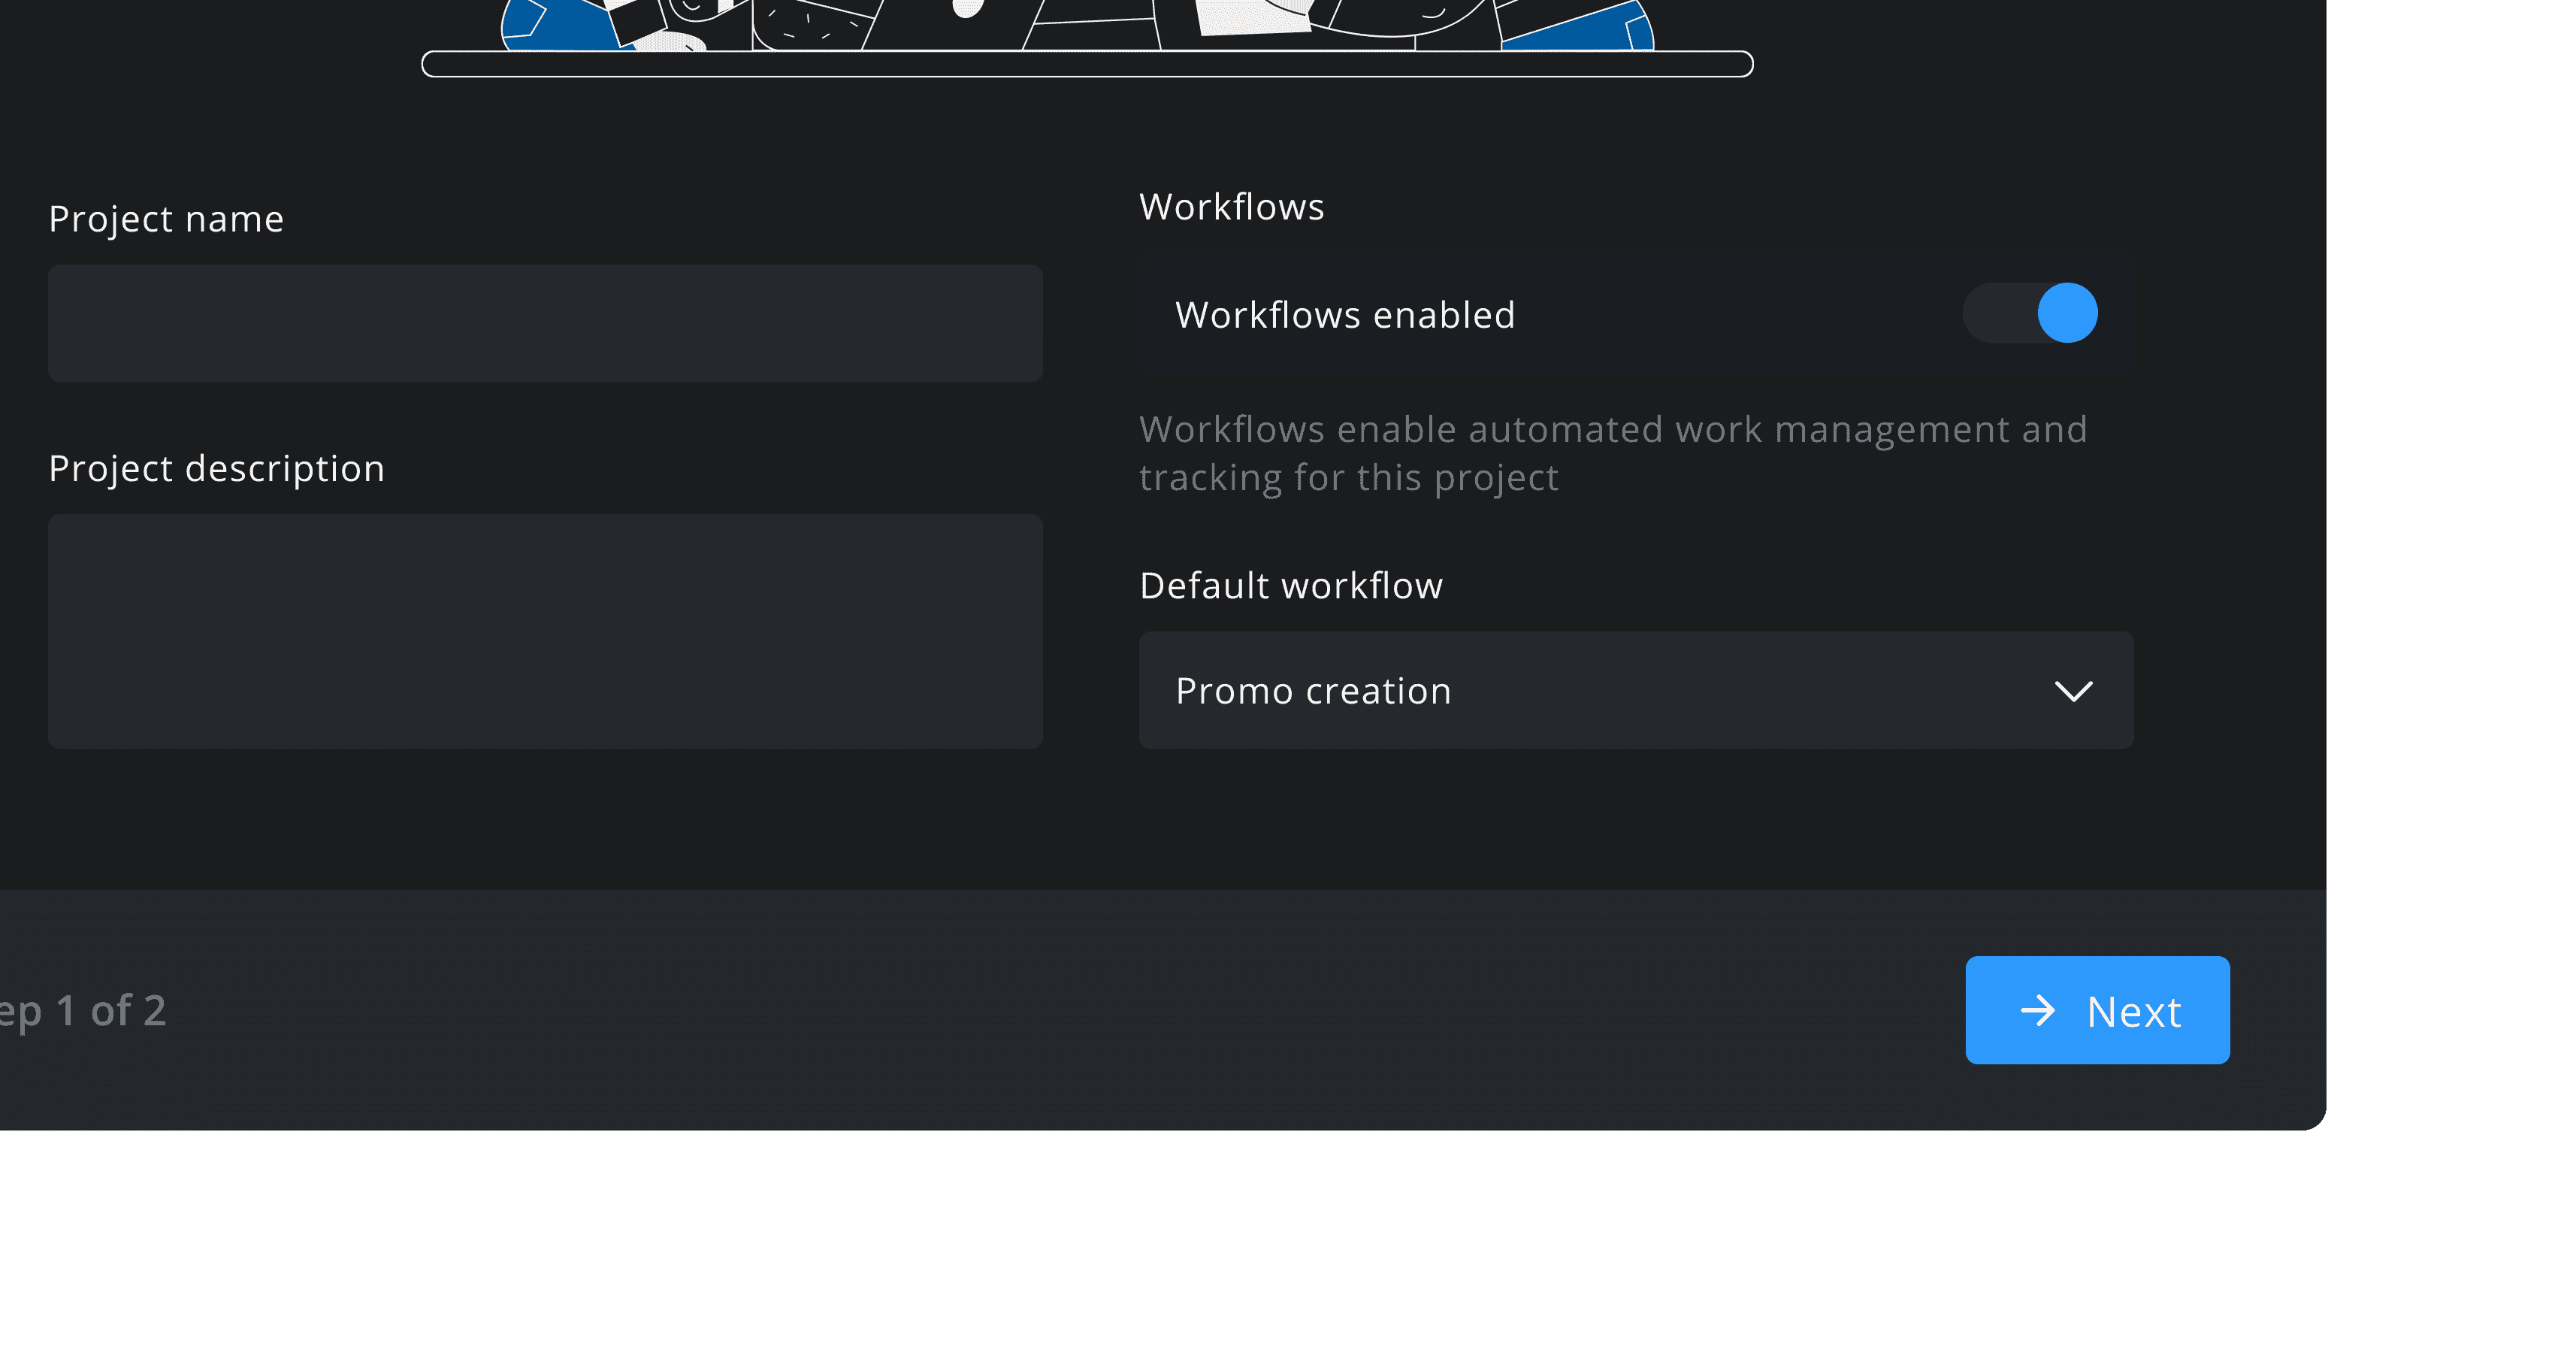The width and height of the screenshot is (2576, 1353).
Task: Click the arrow icon inside Next button
Action: pos(2037,1011)
